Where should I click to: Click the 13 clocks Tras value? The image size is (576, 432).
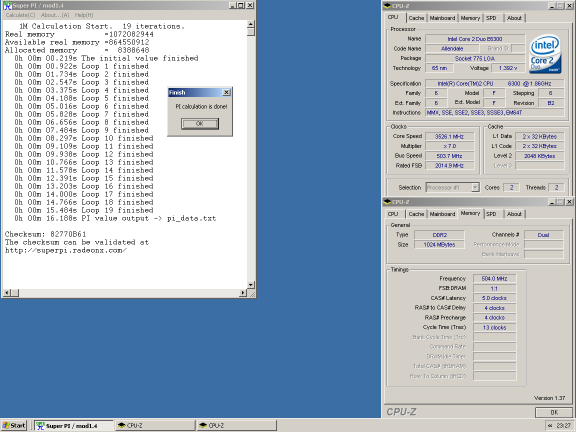coord(494,327)
